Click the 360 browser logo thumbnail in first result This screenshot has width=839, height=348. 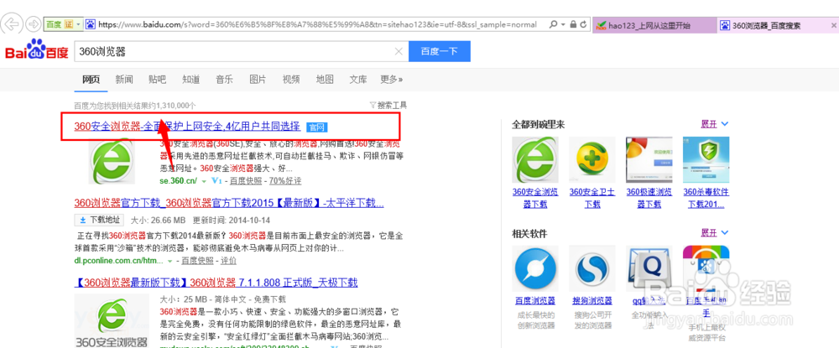tap(112, 162)
